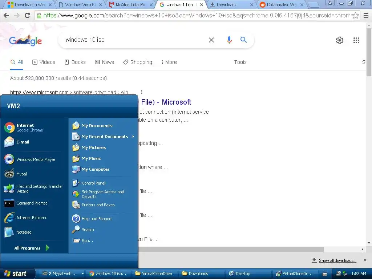Close the windows 10 iso tab
372x279 pixels.
tap(201, 5)
